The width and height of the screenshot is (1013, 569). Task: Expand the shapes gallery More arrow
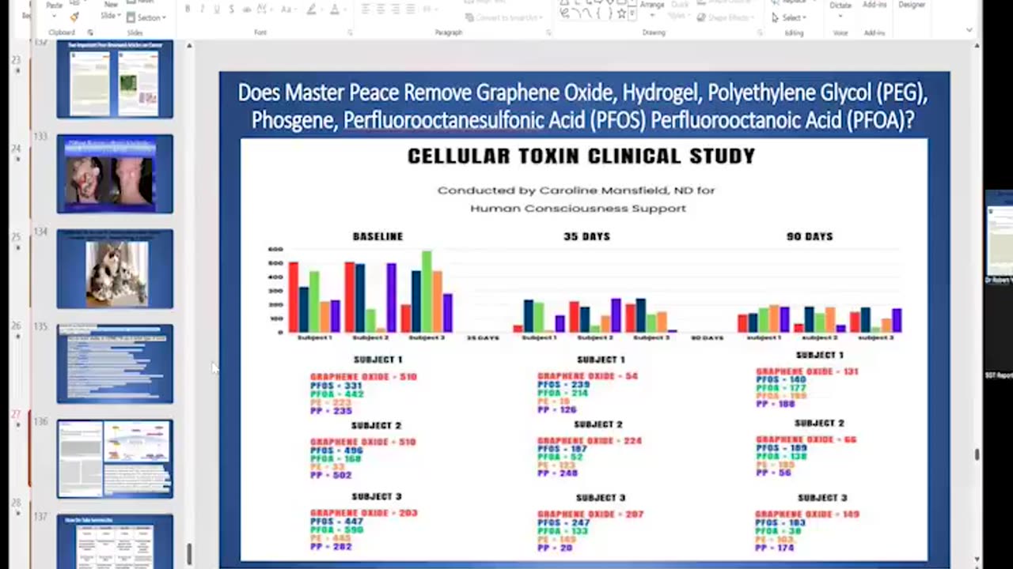632,13
